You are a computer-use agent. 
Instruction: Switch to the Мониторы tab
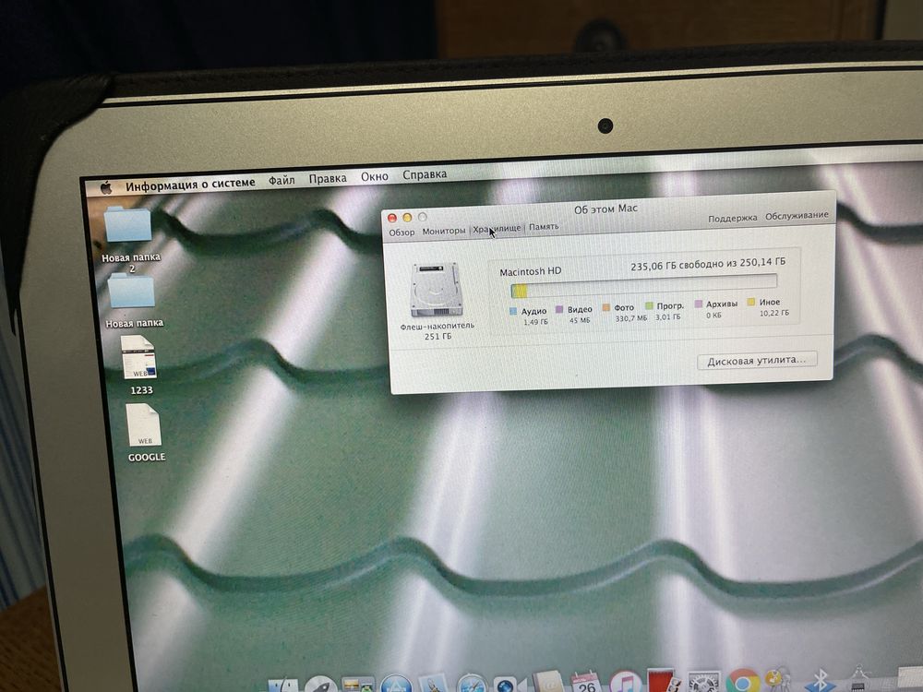444,230
